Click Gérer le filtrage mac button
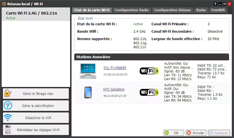The image size is (234, 138). 36,94
